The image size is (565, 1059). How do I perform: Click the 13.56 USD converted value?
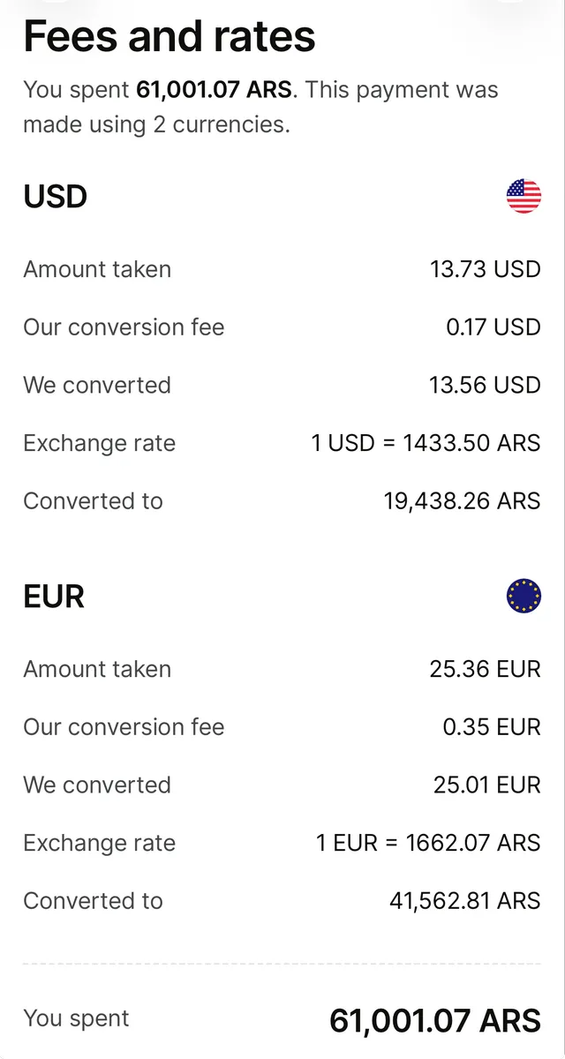tap(485, 385)
